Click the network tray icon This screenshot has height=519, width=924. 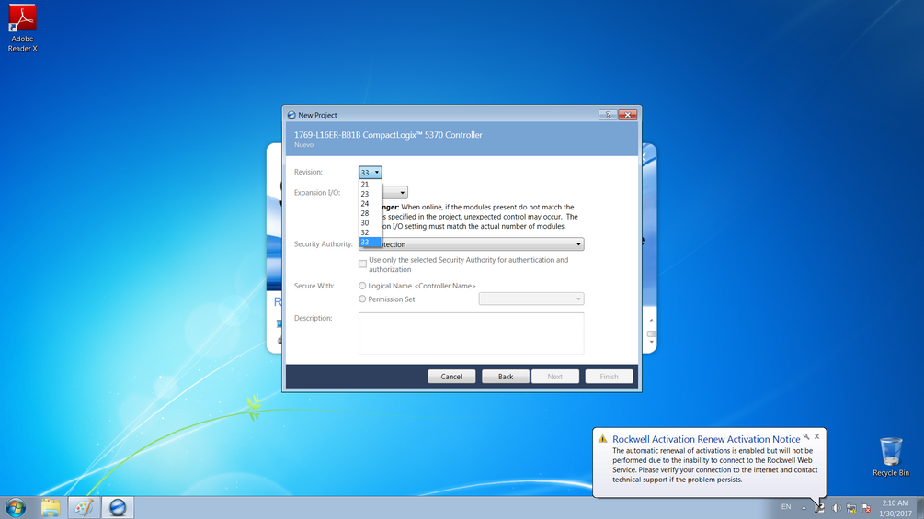click(x=851, y=508)
